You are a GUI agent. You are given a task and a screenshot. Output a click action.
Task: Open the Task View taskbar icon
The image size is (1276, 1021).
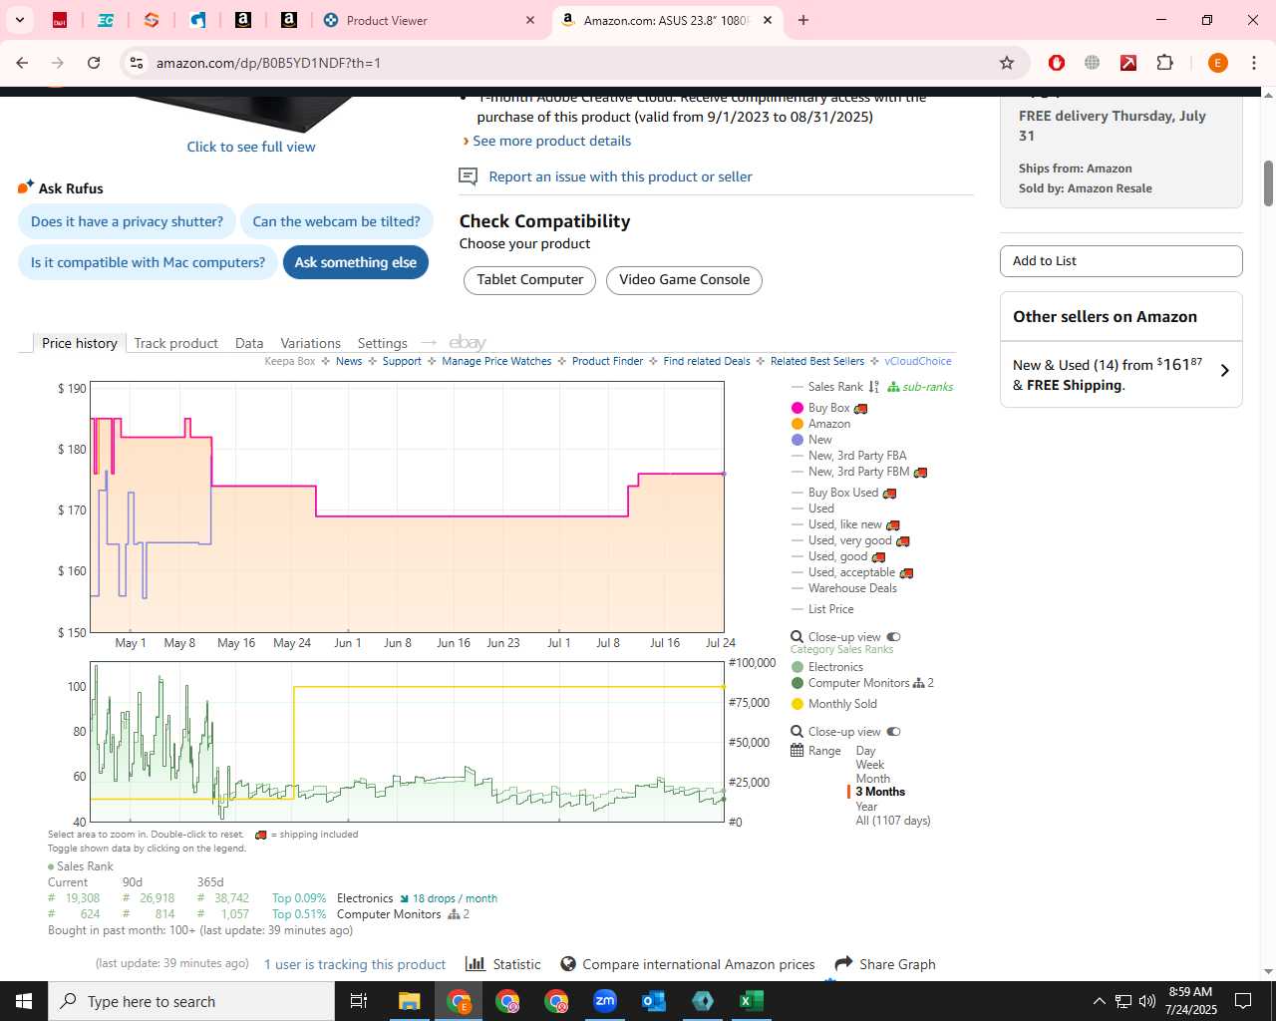point(359,1001)
